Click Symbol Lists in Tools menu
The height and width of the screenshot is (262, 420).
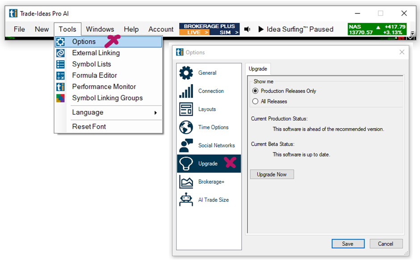pyautogui.click(x=91, y=64)
